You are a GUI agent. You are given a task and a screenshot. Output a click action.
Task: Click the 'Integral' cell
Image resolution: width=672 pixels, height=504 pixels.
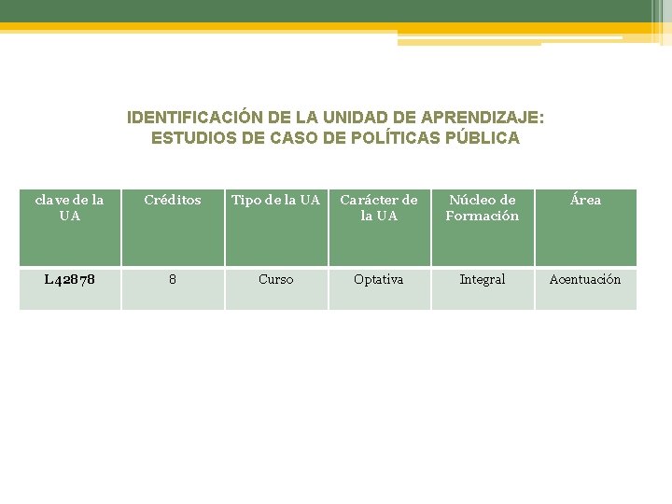[483, 288]
